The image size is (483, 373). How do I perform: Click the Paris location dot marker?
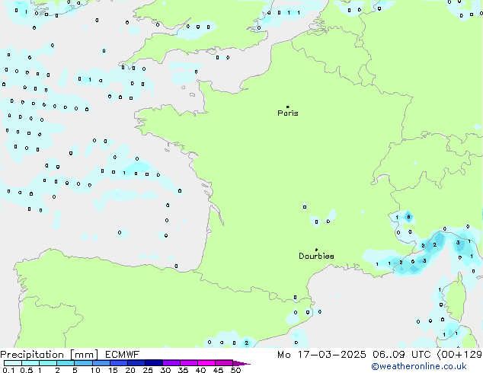(288, 107)
